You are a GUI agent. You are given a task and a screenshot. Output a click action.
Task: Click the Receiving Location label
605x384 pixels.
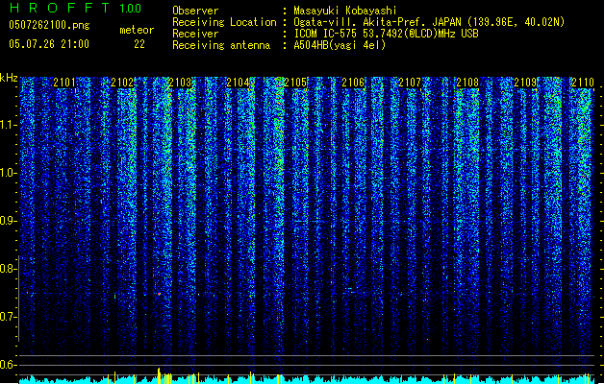pos(224,22)
